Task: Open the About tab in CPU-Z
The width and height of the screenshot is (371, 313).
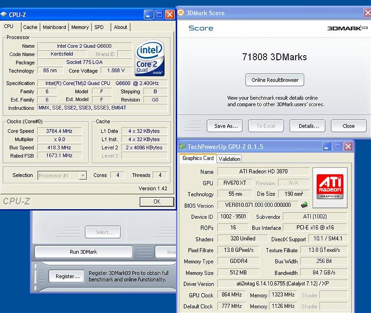Action: [121, 27]
